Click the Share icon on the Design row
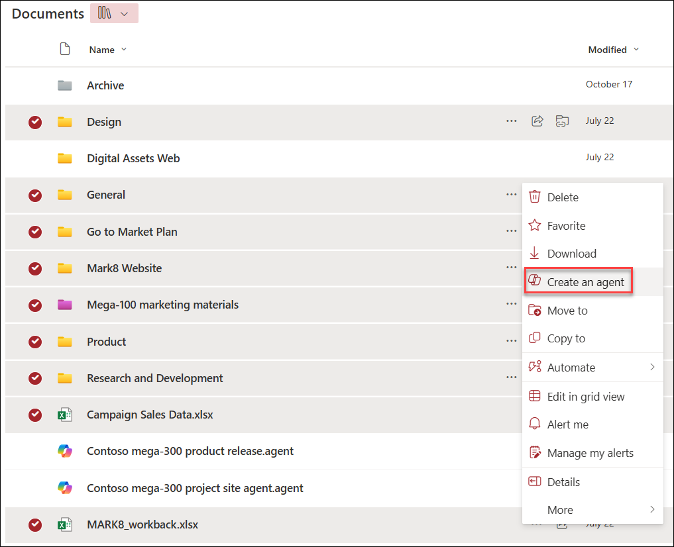Image resolution: width=674 pixels, height=547 pixels. (x=537, y=121)
